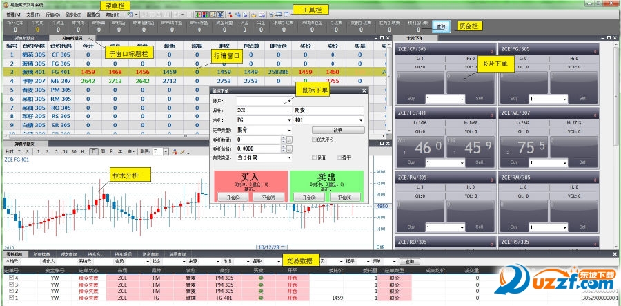
Task: Click 查询 button in the funds bar
Action: [441, 26]
